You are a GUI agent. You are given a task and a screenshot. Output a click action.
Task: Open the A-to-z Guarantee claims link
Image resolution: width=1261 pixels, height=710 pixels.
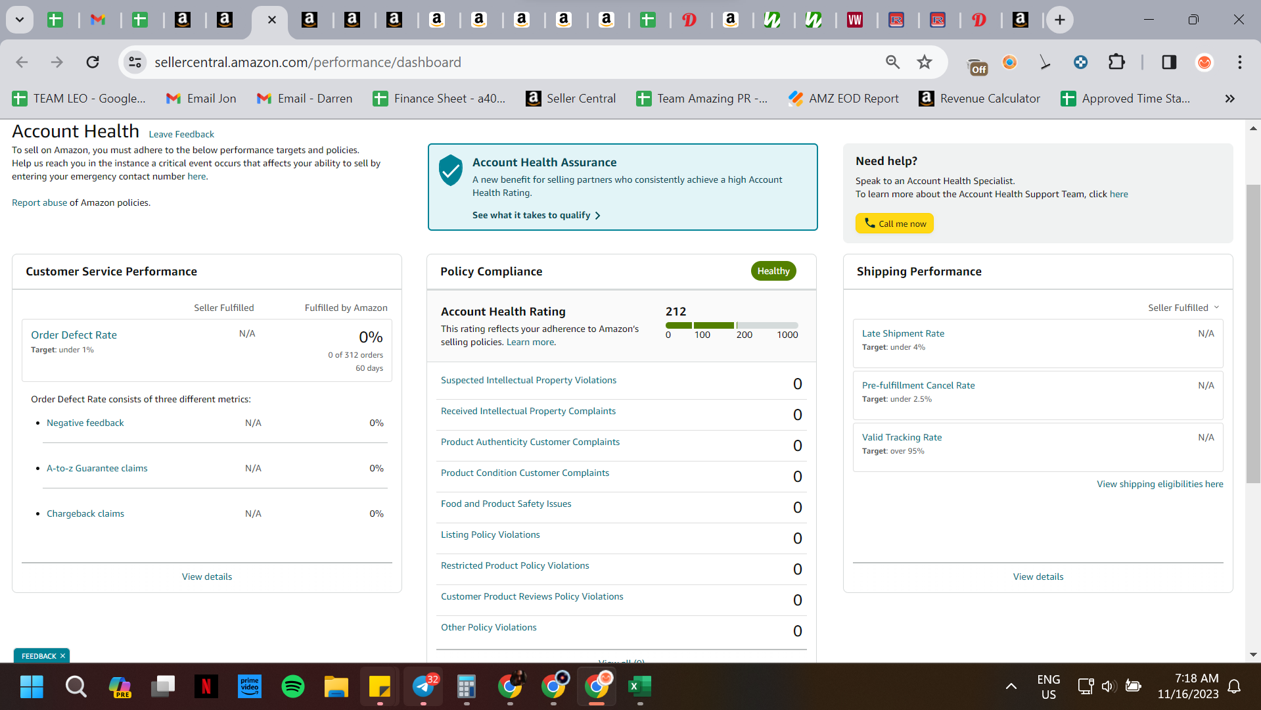[97, 468]
